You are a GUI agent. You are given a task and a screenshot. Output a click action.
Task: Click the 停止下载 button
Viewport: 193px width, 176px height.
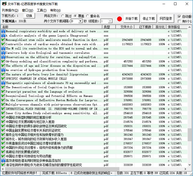click(x=149, y=19)
